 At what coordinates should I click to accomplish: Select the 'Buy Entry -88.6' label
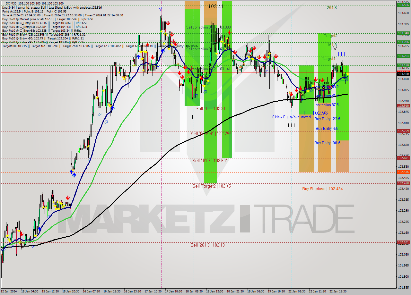327,143
